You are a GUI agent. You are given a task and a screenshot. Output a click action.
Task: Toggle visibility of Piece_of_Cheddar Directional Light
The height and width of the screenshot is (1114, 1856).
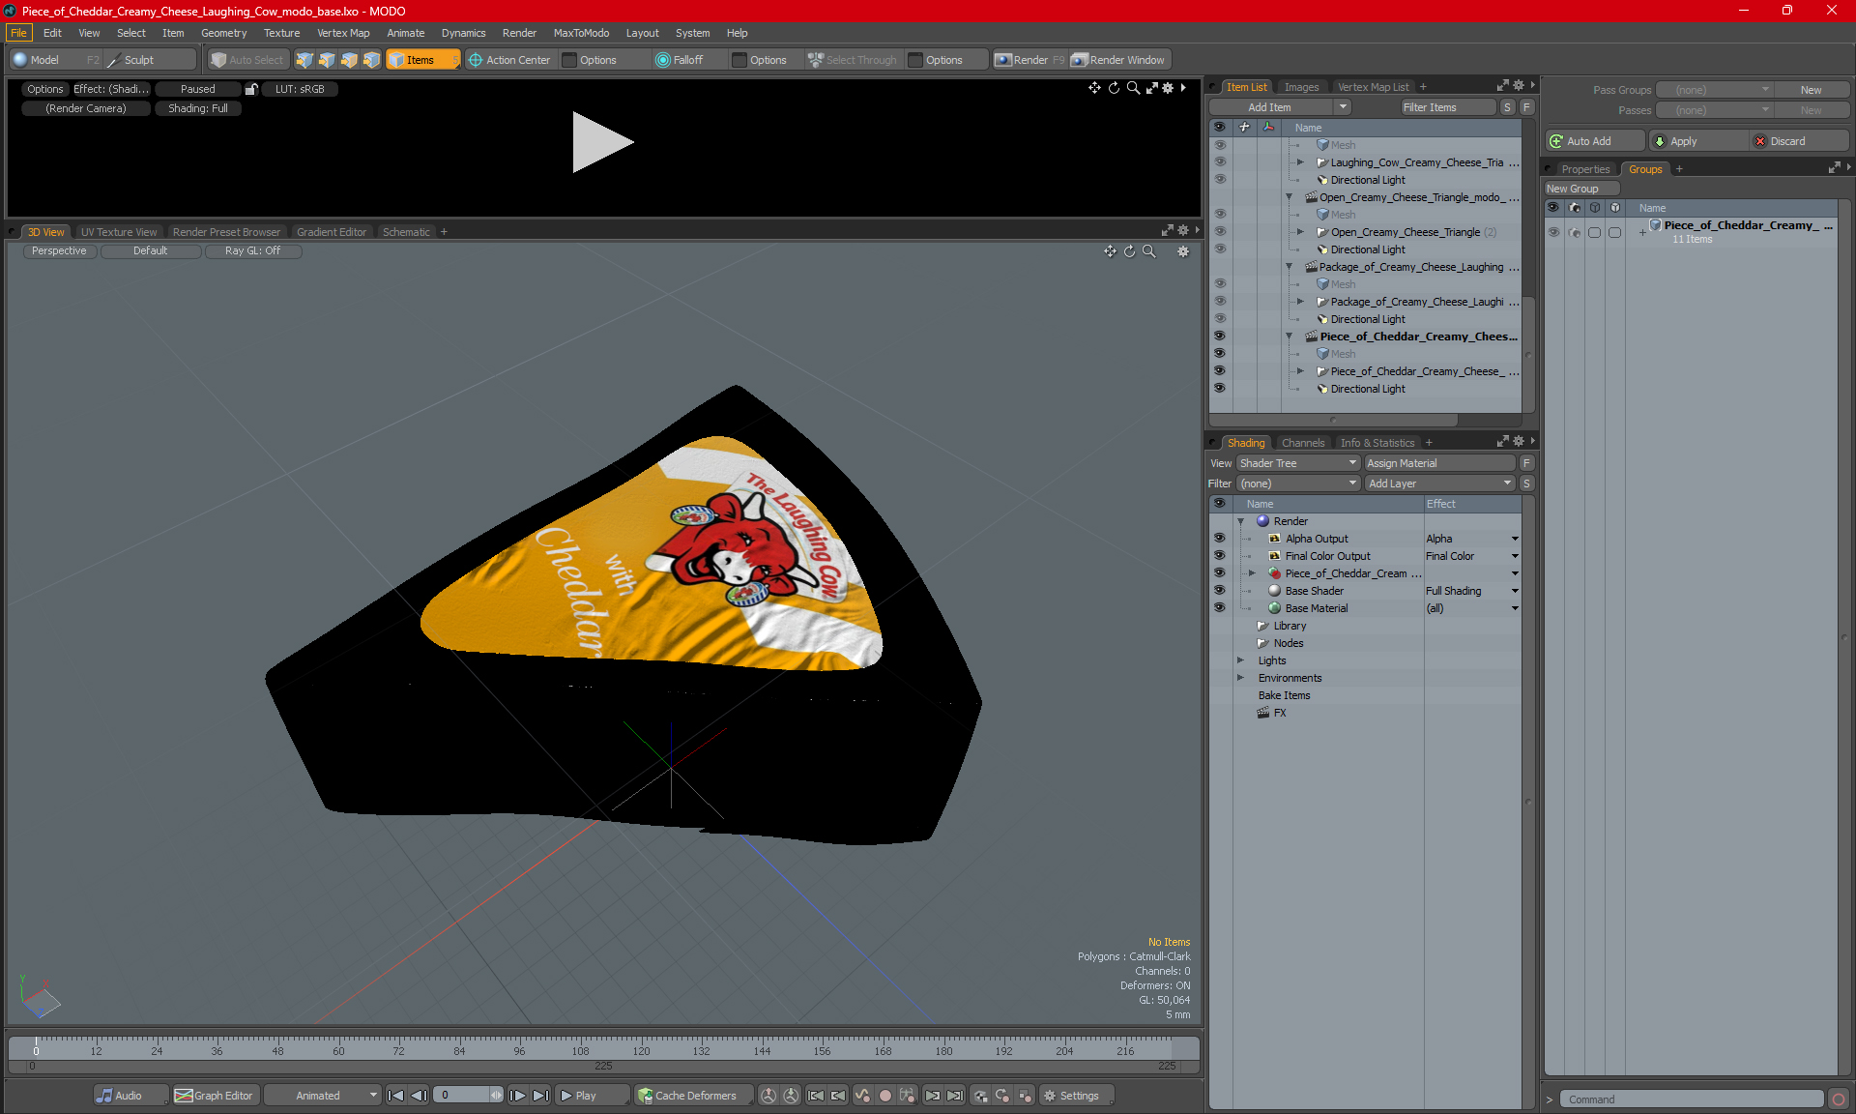click(1219, 389)
